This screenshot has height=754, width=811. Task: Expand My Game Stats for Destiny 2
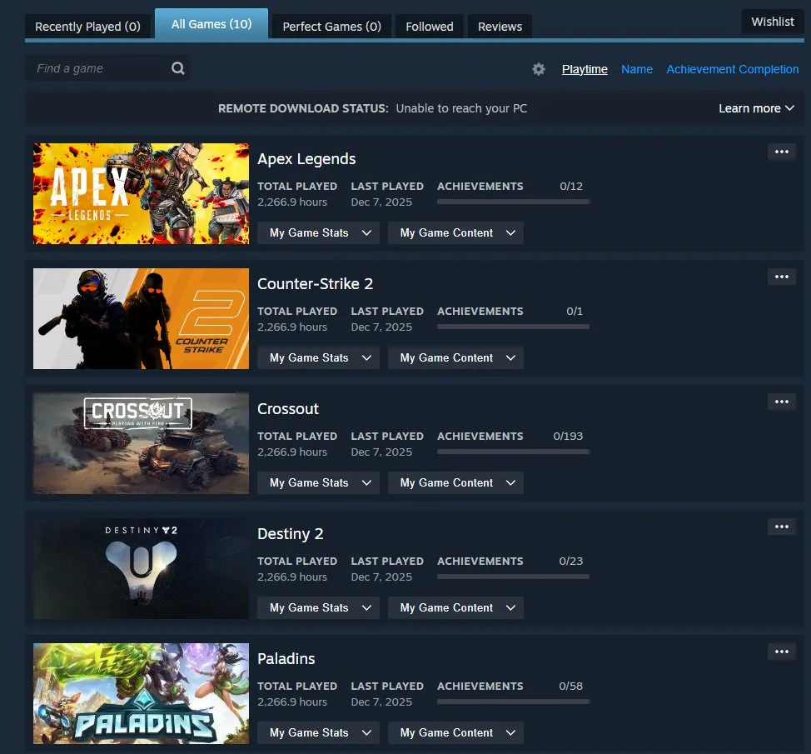(319, 607)
